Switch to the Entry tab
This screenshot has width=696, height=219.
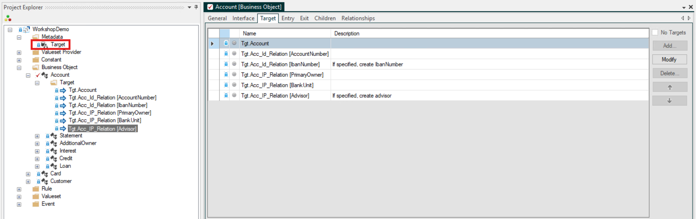click(288, 18)
